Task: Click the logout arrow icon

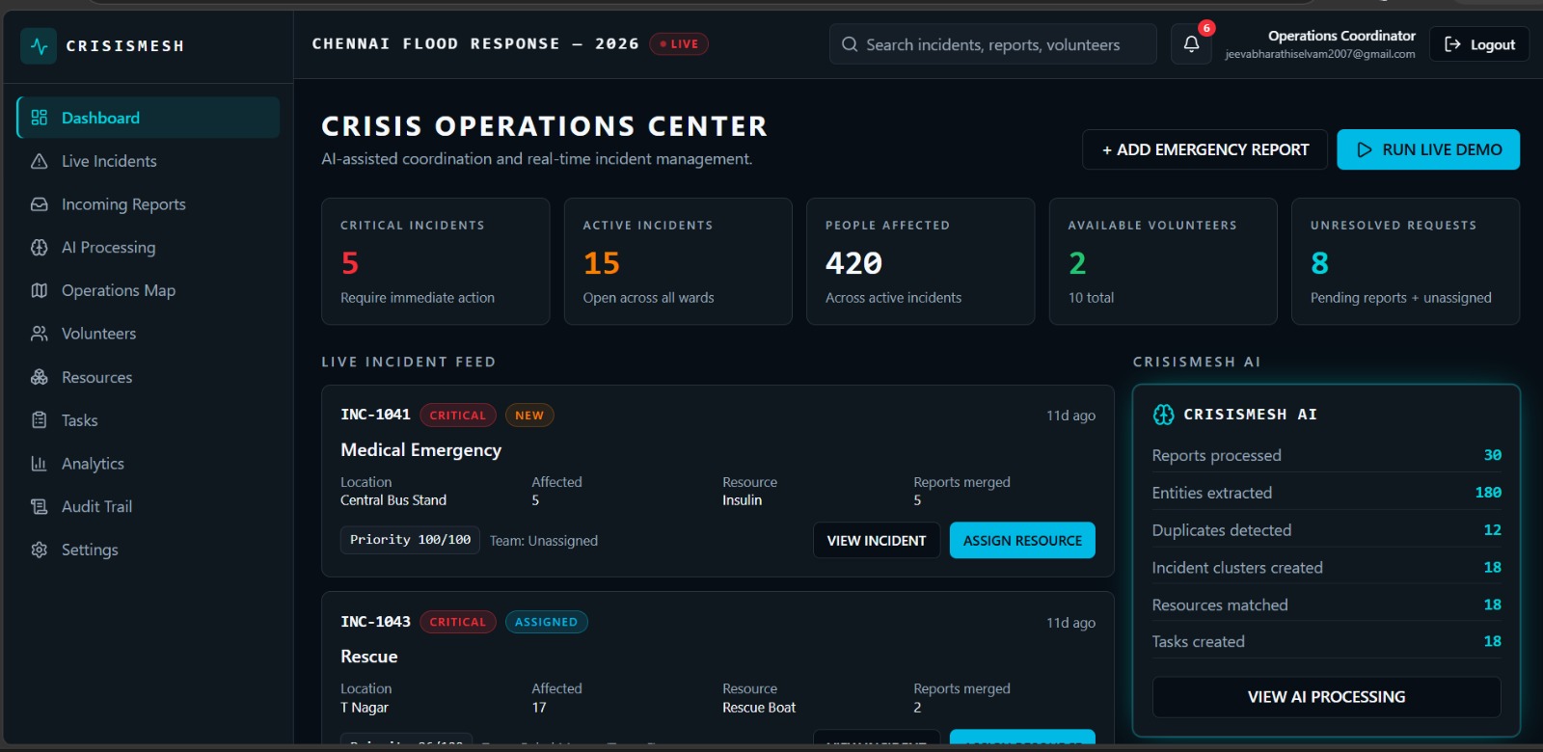Action: pyautogui.click(x=1452, y=44)
